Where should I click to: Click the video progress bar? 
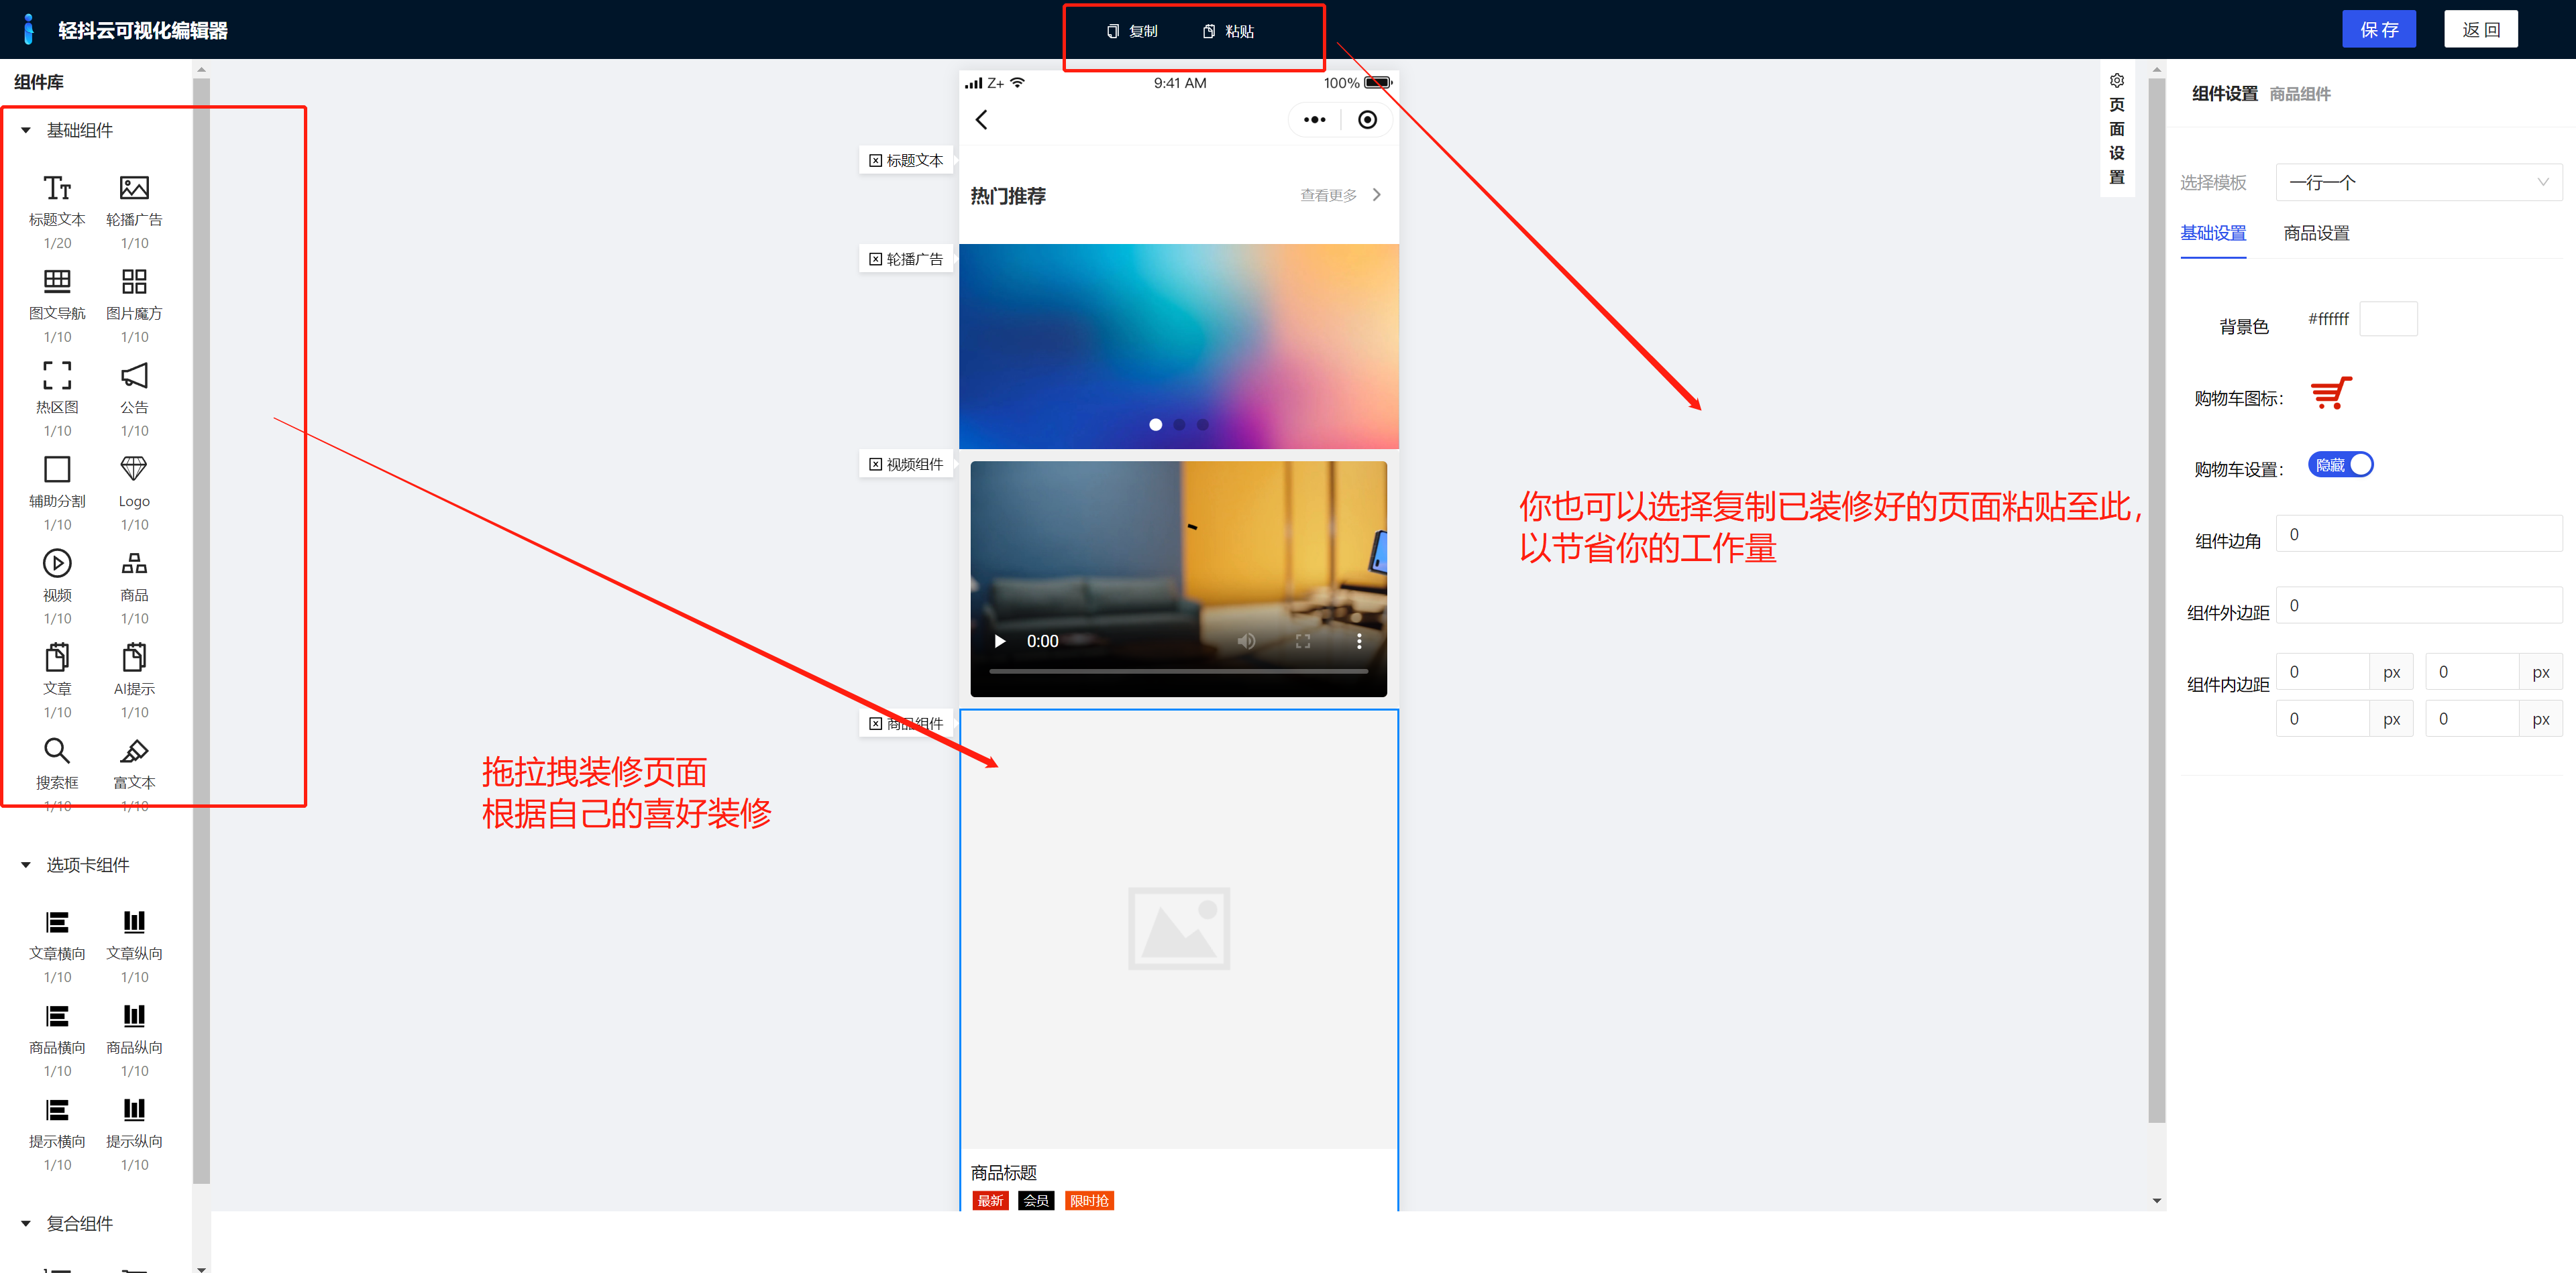(1178, 672)
